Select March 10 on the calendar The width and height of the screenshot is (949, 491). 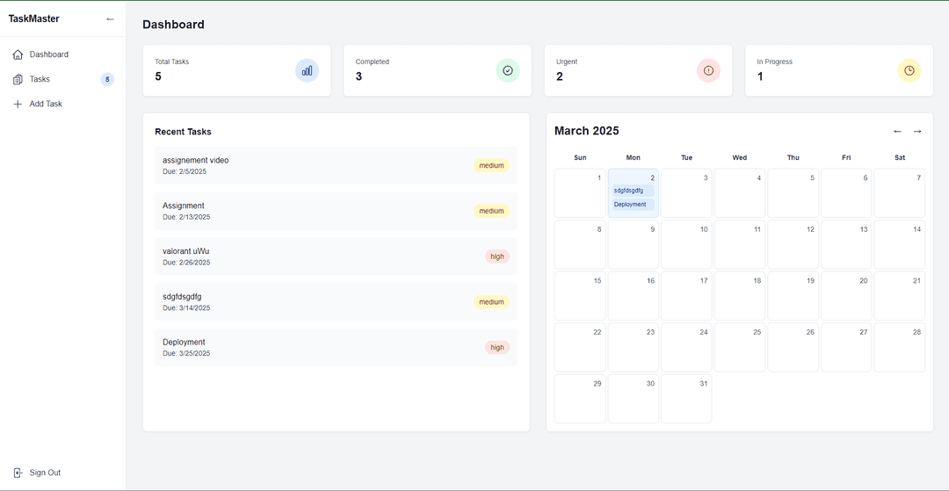[686, 245]
